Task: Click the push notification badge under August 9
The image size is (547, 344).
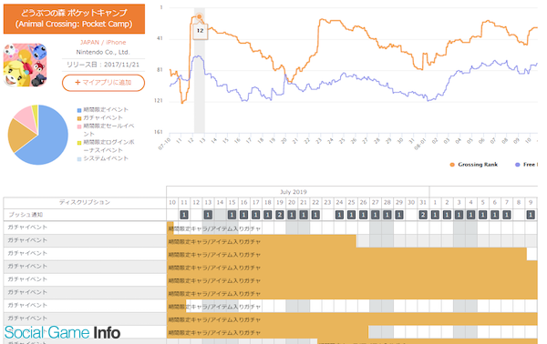Action: (x=531, y=215)
